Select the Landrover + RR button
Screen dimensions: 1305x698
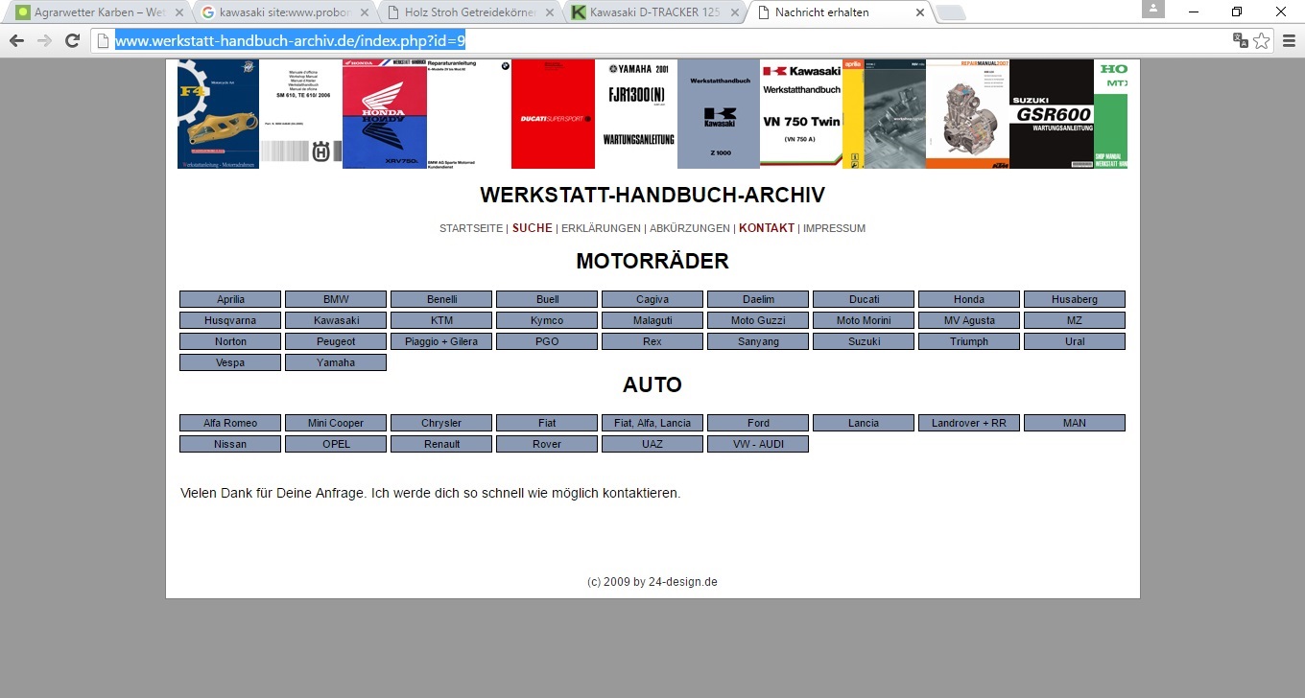coord(969,423)
